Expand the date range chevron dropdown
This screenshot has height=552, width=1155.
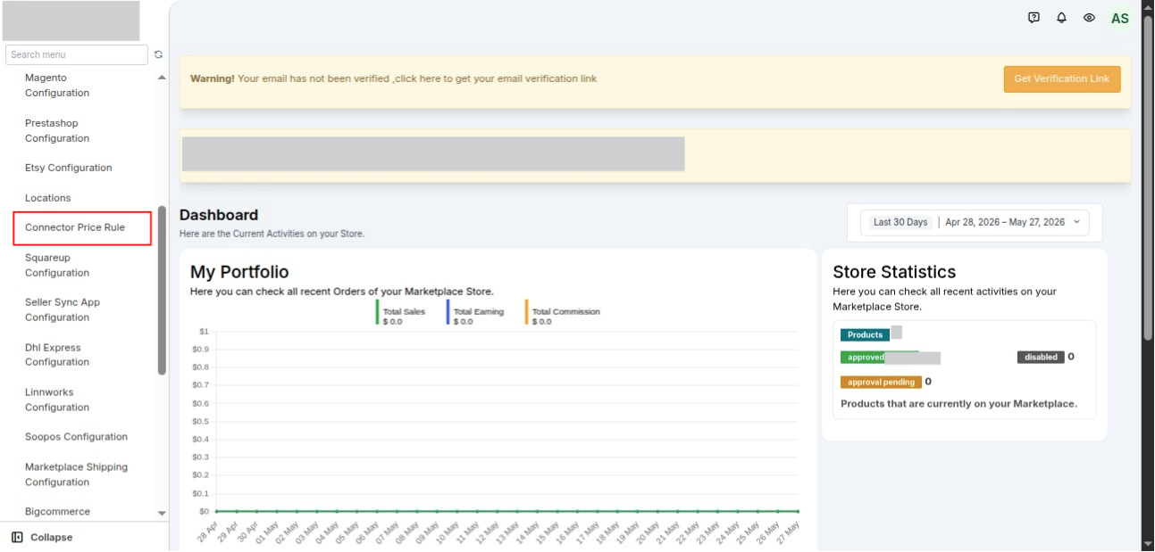1075,222
